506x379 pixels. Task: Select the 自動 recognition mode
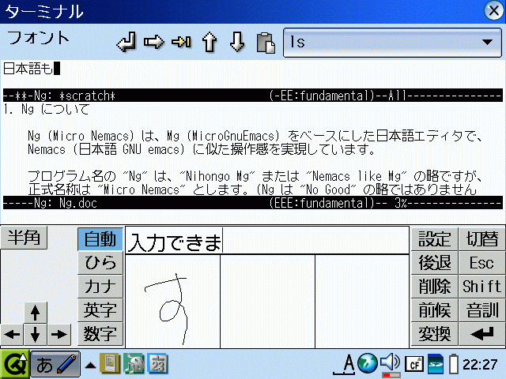pyautogui.click(x=100, y=239)
